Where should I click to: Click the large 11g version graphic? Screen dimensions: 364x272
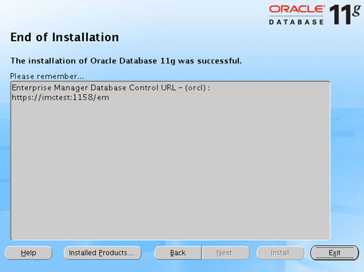pyautogui.click(x=345, y=14)
